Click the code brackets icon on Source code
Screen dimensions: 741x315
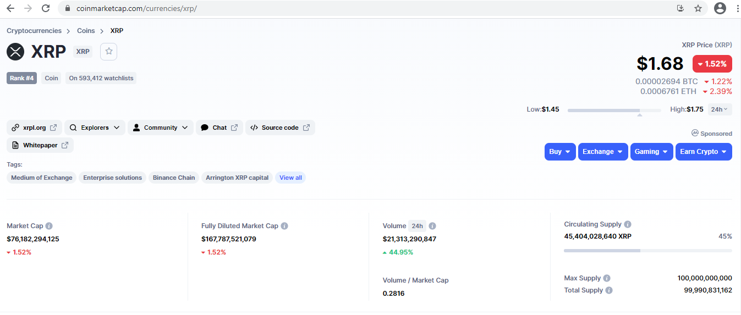254,128
